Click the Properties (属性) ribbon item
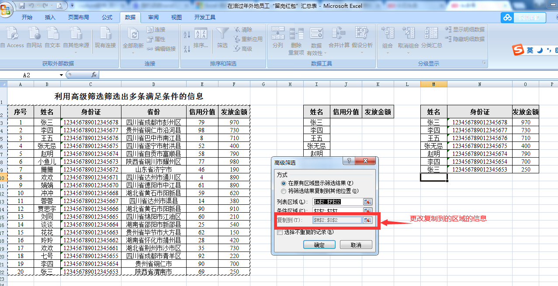This screenshot has width=558, height=286. 156,39
